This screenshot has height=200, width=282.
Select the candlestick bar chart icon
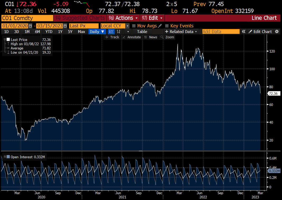pyautogui.click(x=118, y=32)
